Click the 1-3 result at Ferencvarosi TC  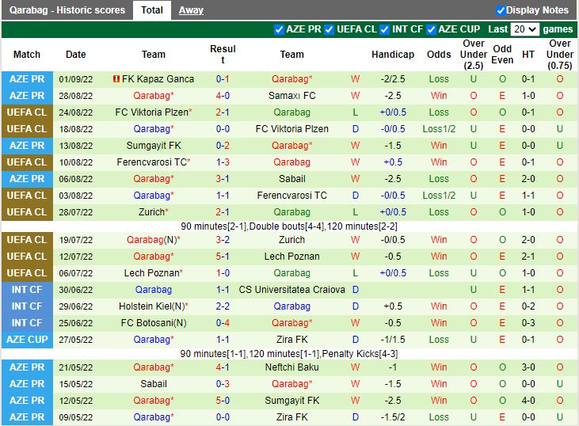click(223, 162)
